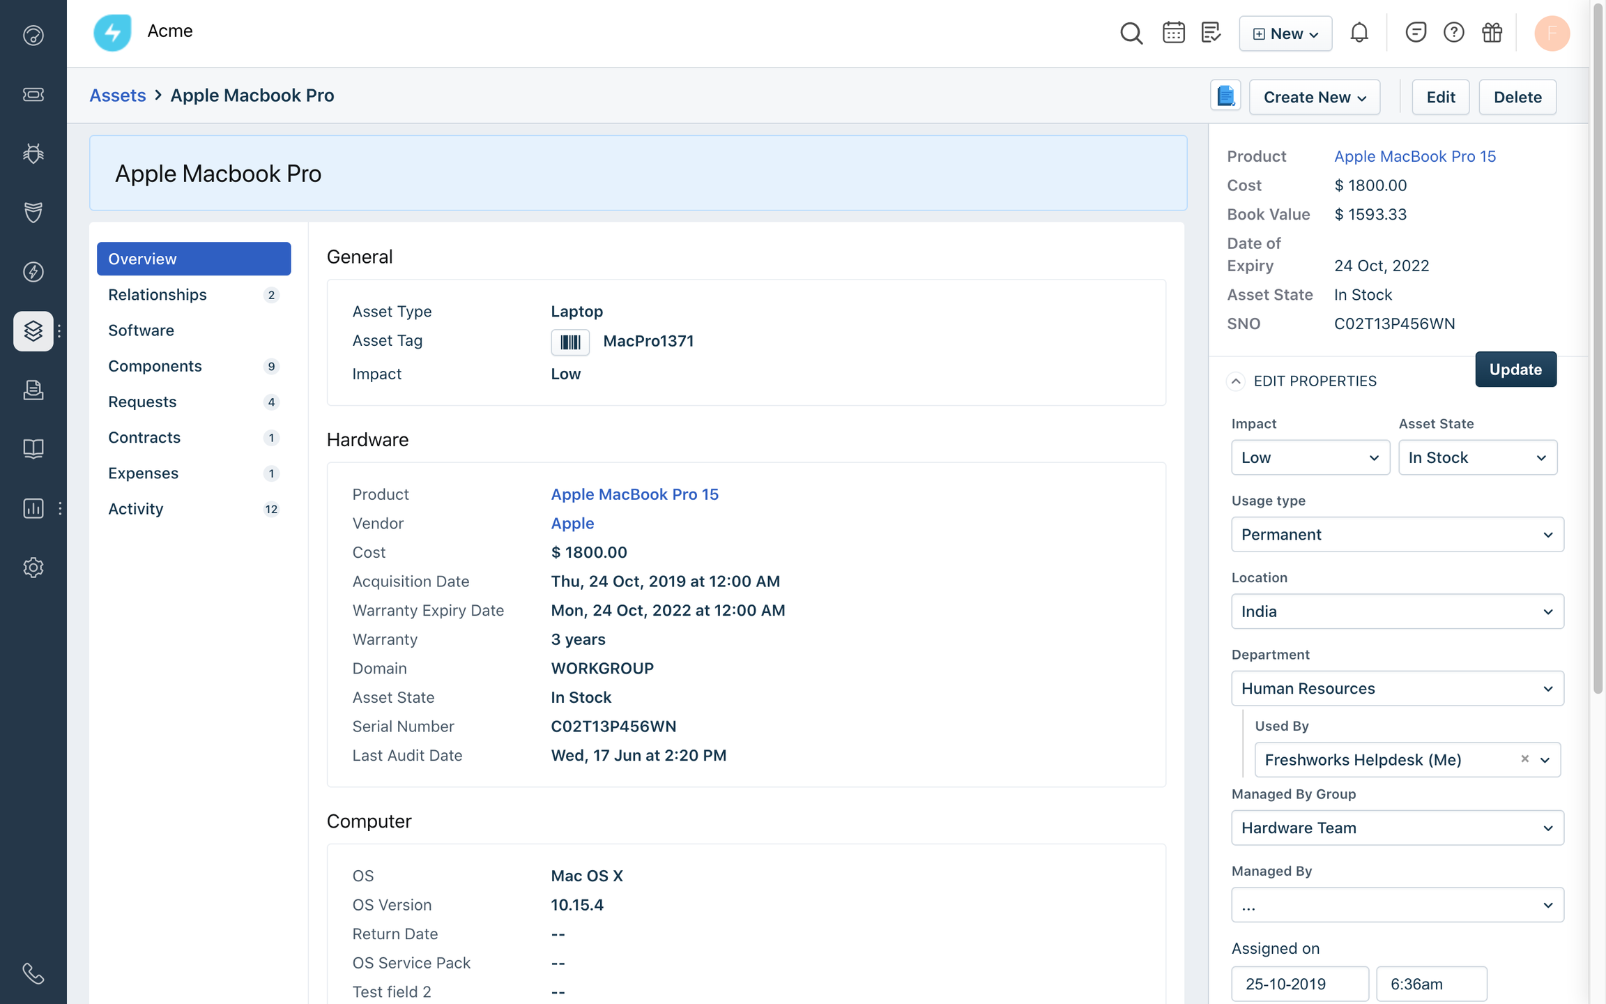Screen dimensions: 1606x1004
Task: Click the Assigned on time field 6:36am
Action: point(1431,984)
